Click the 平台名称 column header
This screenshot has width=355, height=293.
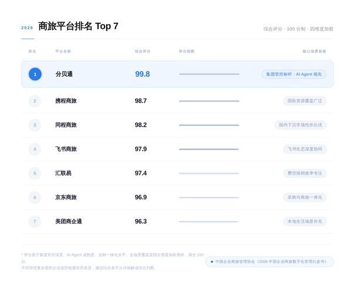63,52
